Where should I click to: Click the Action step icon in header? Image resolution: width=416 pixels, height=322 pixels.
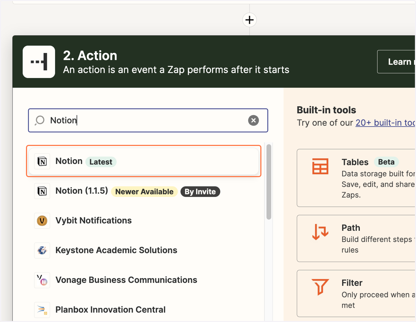click(39, 62)
